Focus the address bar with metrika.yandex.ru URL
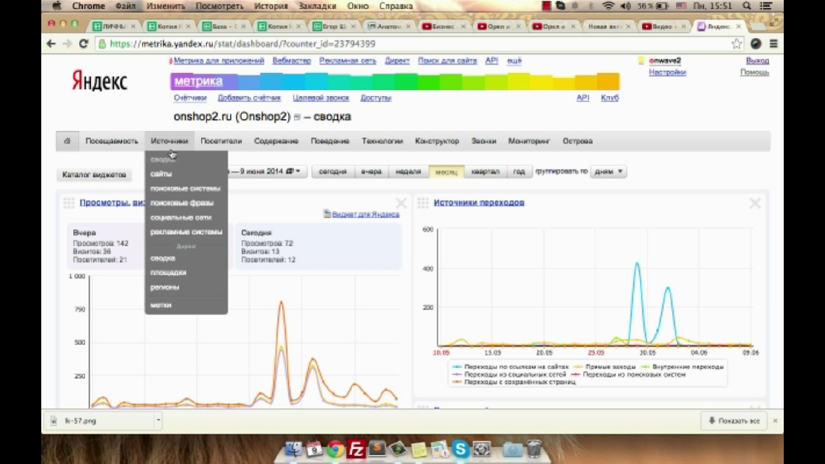This screenshot has height=464, width=825. point(412,44)
